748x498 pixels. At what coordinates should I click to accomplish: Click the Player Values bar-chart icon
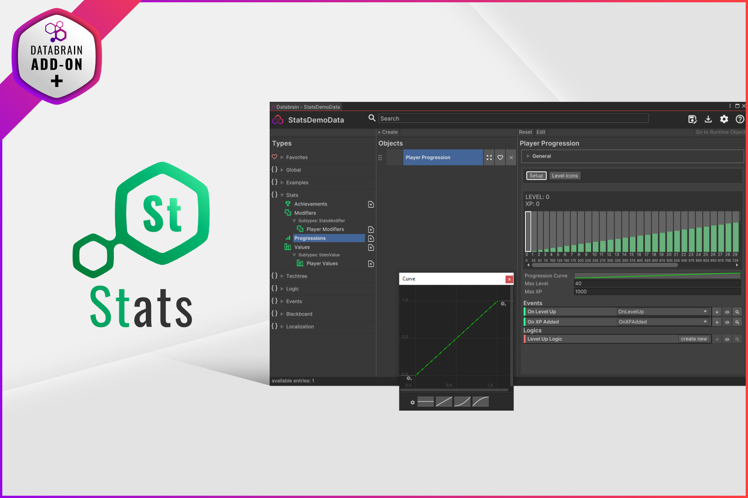tap(300, 263)
